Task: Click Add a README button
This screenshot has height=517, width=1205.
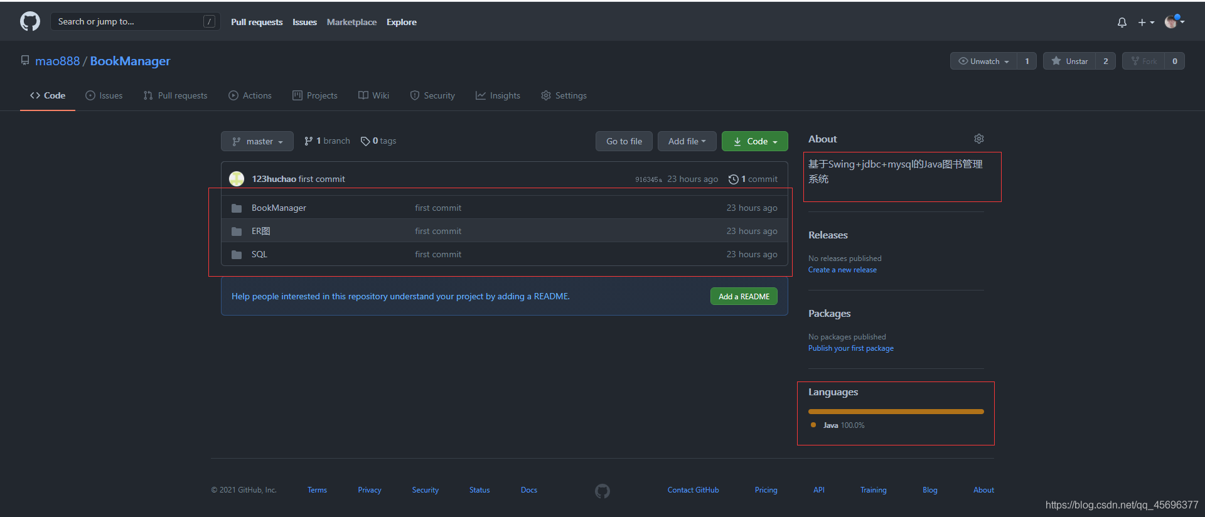Action: click(744, 296)
